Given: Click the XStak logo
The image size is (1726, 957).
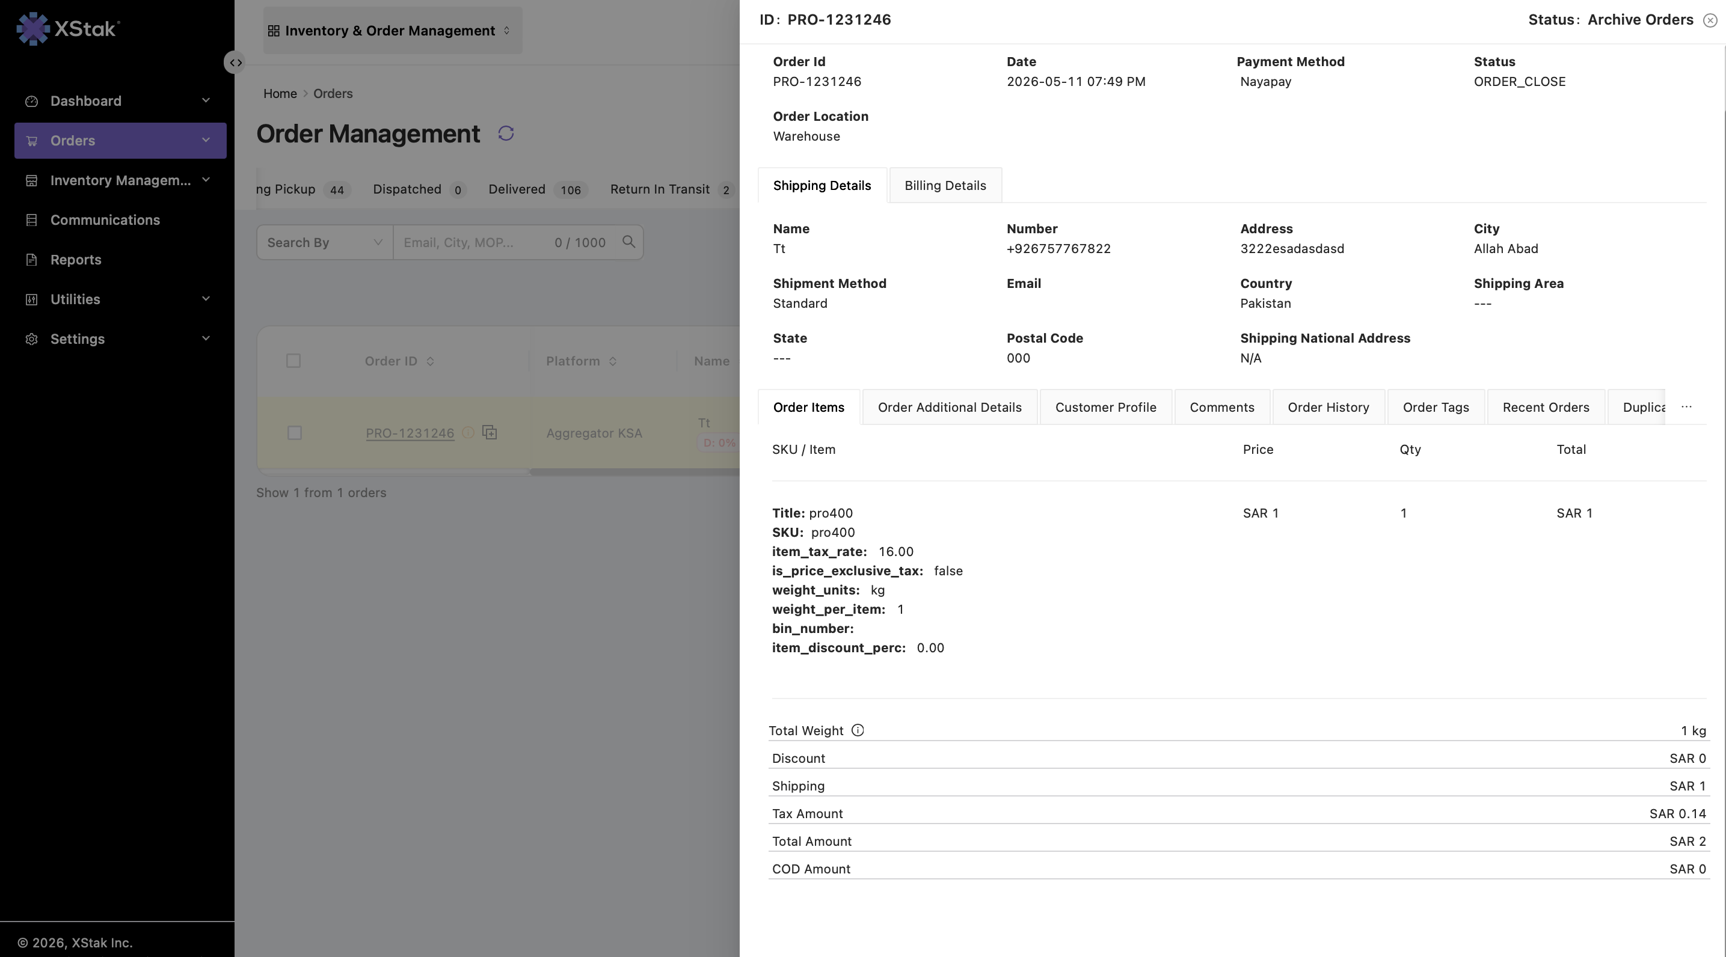Looking at the screenshot, I should (68, 28).
